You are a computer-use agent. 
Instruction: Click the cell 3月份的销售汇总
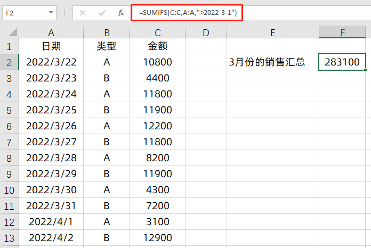pyautogui.click(x=273, y=62)
